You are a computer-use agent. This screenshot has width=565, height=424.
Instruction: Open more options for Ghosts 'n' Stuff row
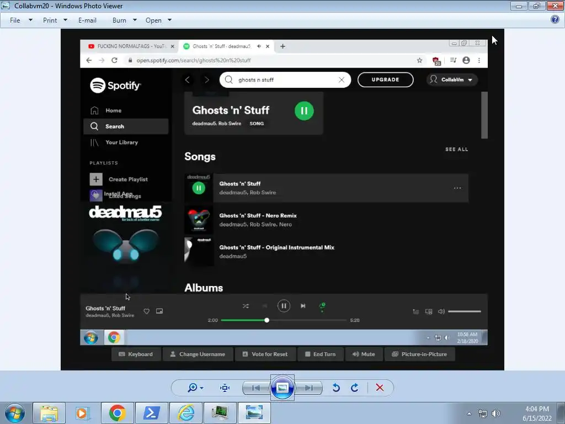[457, 188]
